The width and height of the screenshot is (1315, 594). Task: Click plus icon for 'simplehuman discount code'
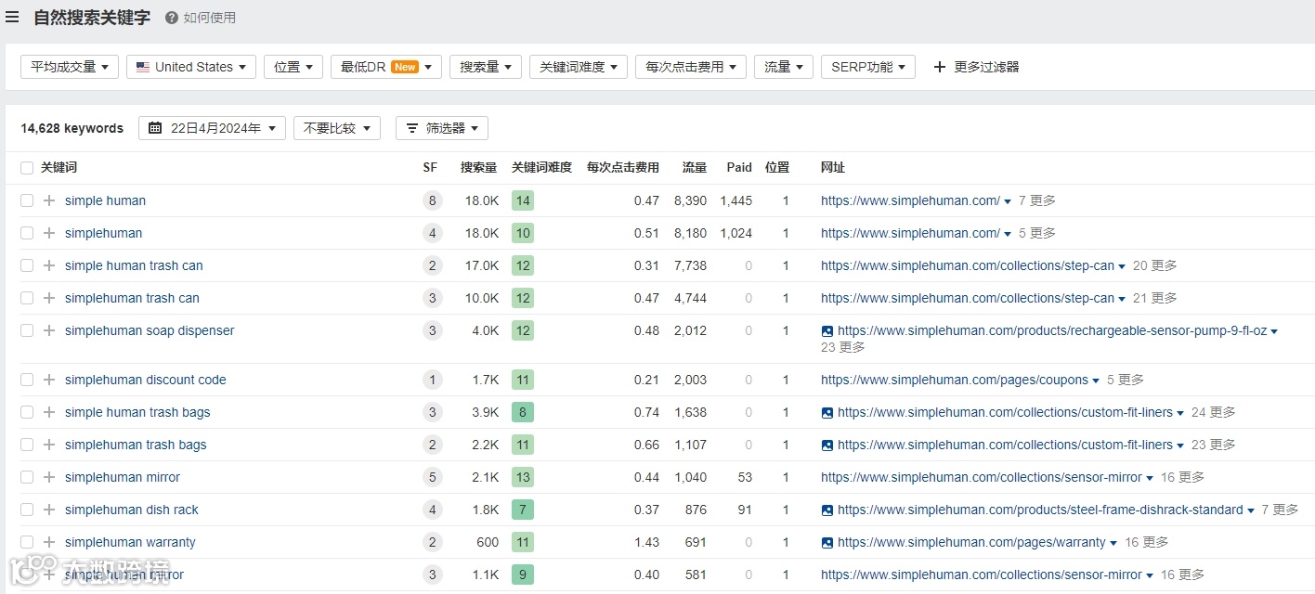[x=49, y=380]
